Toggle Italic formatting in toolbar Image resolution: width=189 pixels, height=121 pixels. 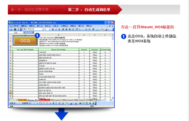tap(56, 29)
